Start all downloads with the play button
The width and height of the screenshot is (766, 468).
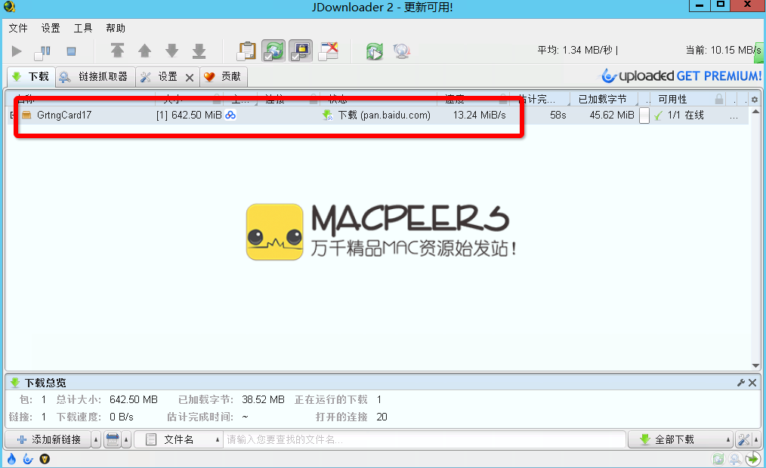click(x=17, y=51)
